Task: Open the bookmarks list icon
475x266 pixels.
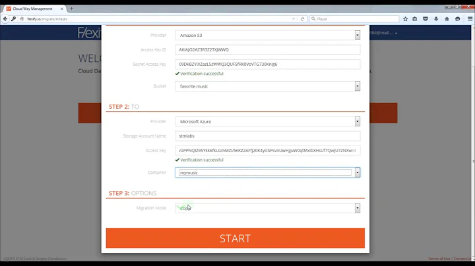Action: (x=415, y=18)
